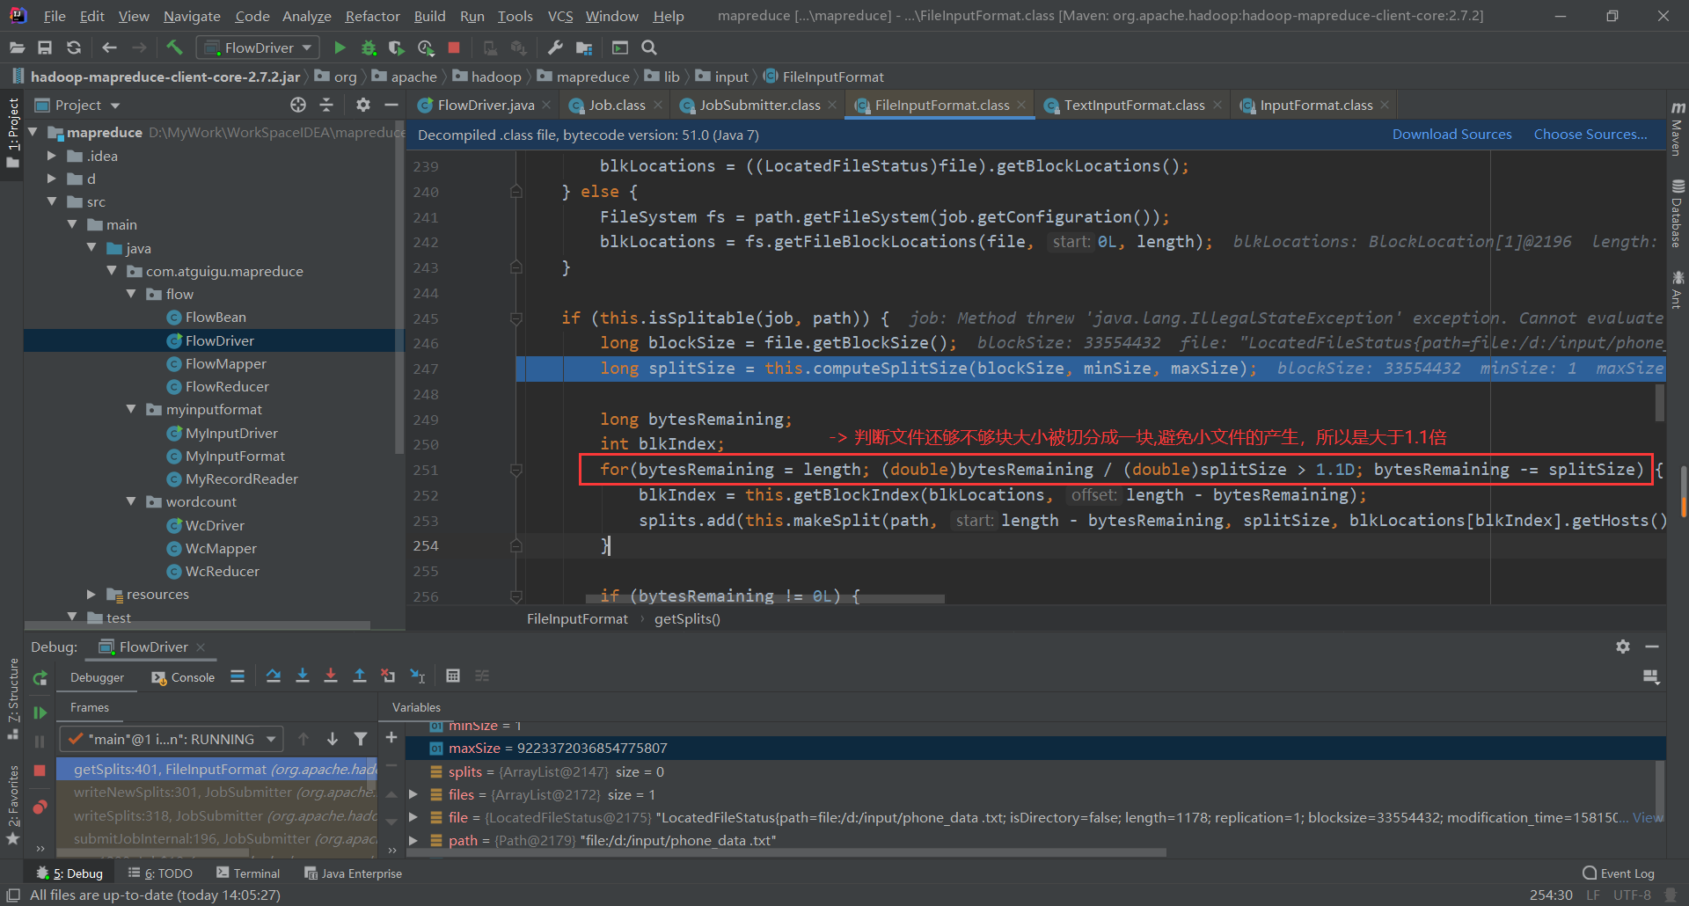Hide the Project panel with minus icon
This screenshot has width=1689, height=906.
pyautogui.click(x=391, y=105)
